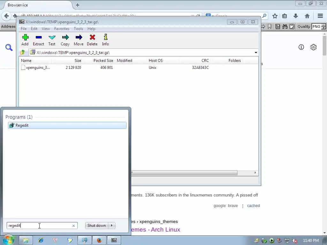Click the Unix host OS cell
The image size is (327, 245).
pyautogui.click(x=152, y=68)
